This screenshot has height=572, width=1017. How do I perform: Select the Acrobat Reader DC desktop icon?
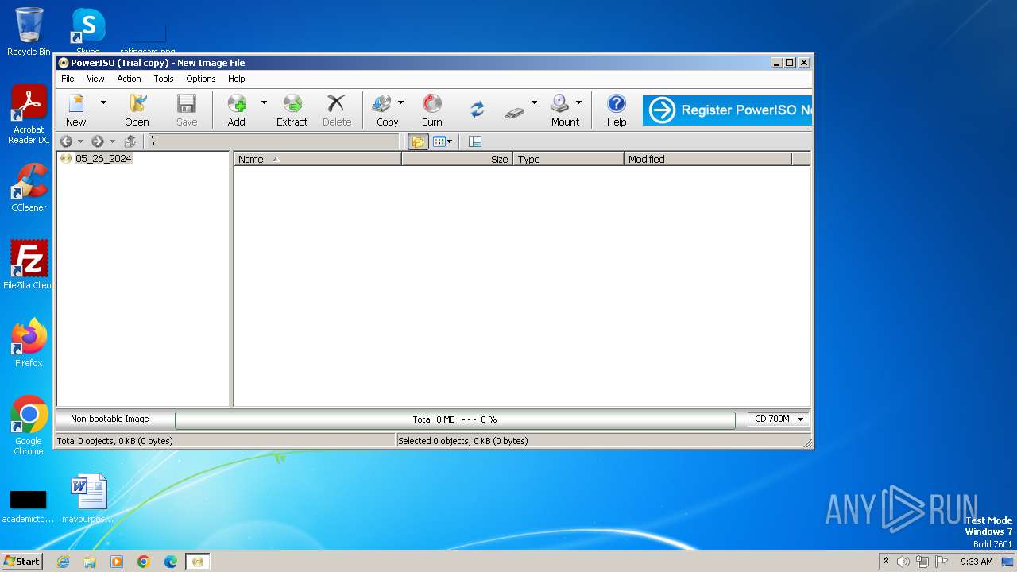29,115
